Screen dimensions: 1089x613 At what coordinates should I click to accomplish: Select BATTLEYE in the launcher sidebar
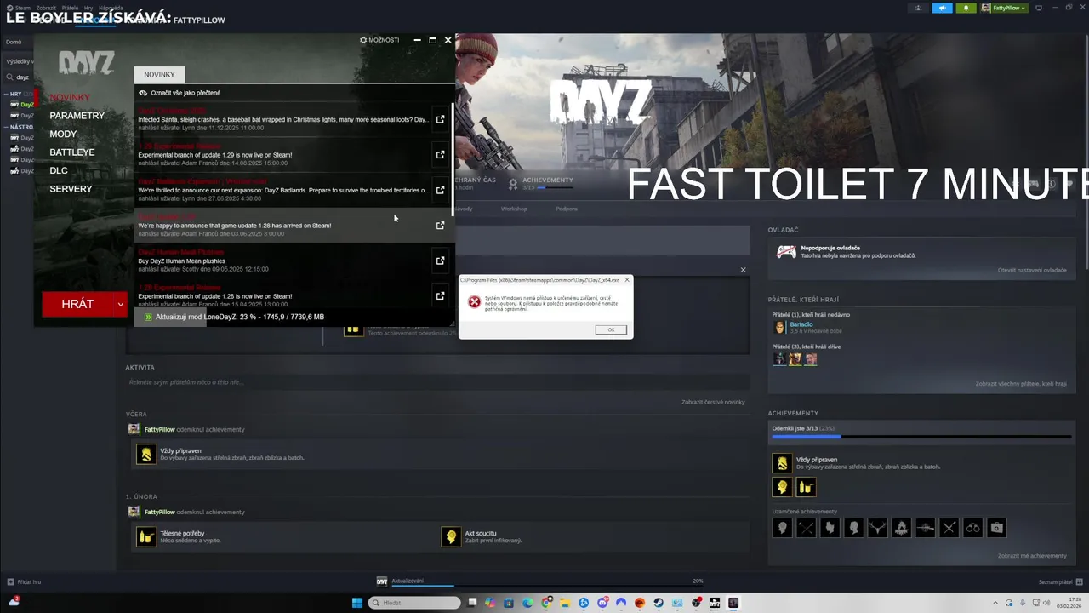(x=72, y=152)
